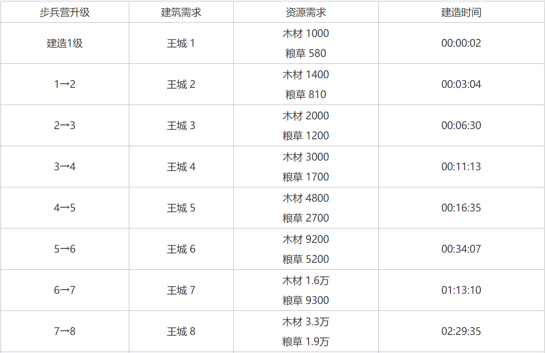Click the 木材 1.6万 text
This screenshot has width=546, height=353.
pyautogui.click(x=306, y=281)
